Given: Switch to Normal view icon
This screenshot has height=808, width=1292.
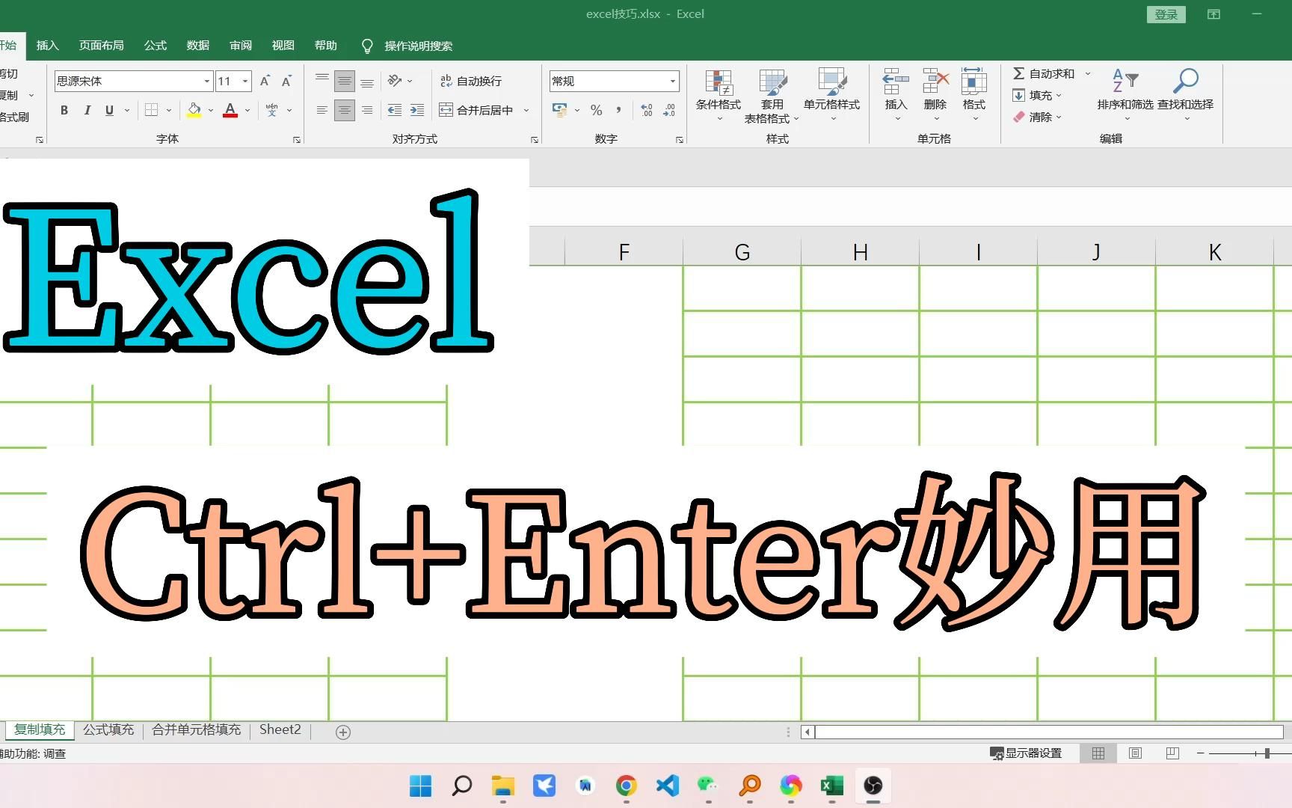Looking at the screenshot, I should 1098,753.
